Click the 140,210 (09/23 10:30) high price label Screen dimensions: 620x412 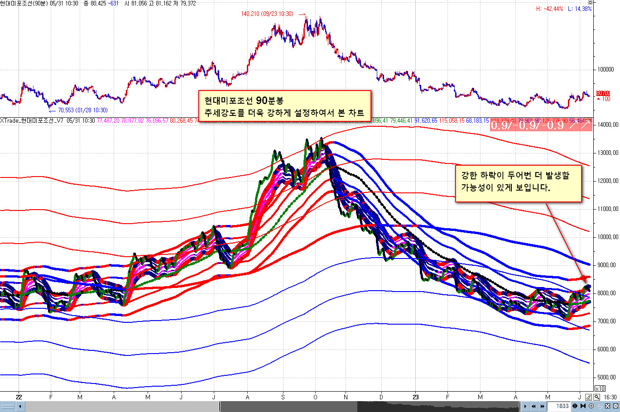coord(267,14)
